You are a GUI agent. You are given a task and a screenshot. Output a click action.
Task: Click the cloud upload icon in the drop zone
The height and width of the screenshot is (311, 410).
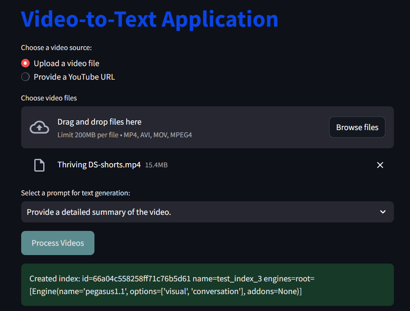[39, 128]
